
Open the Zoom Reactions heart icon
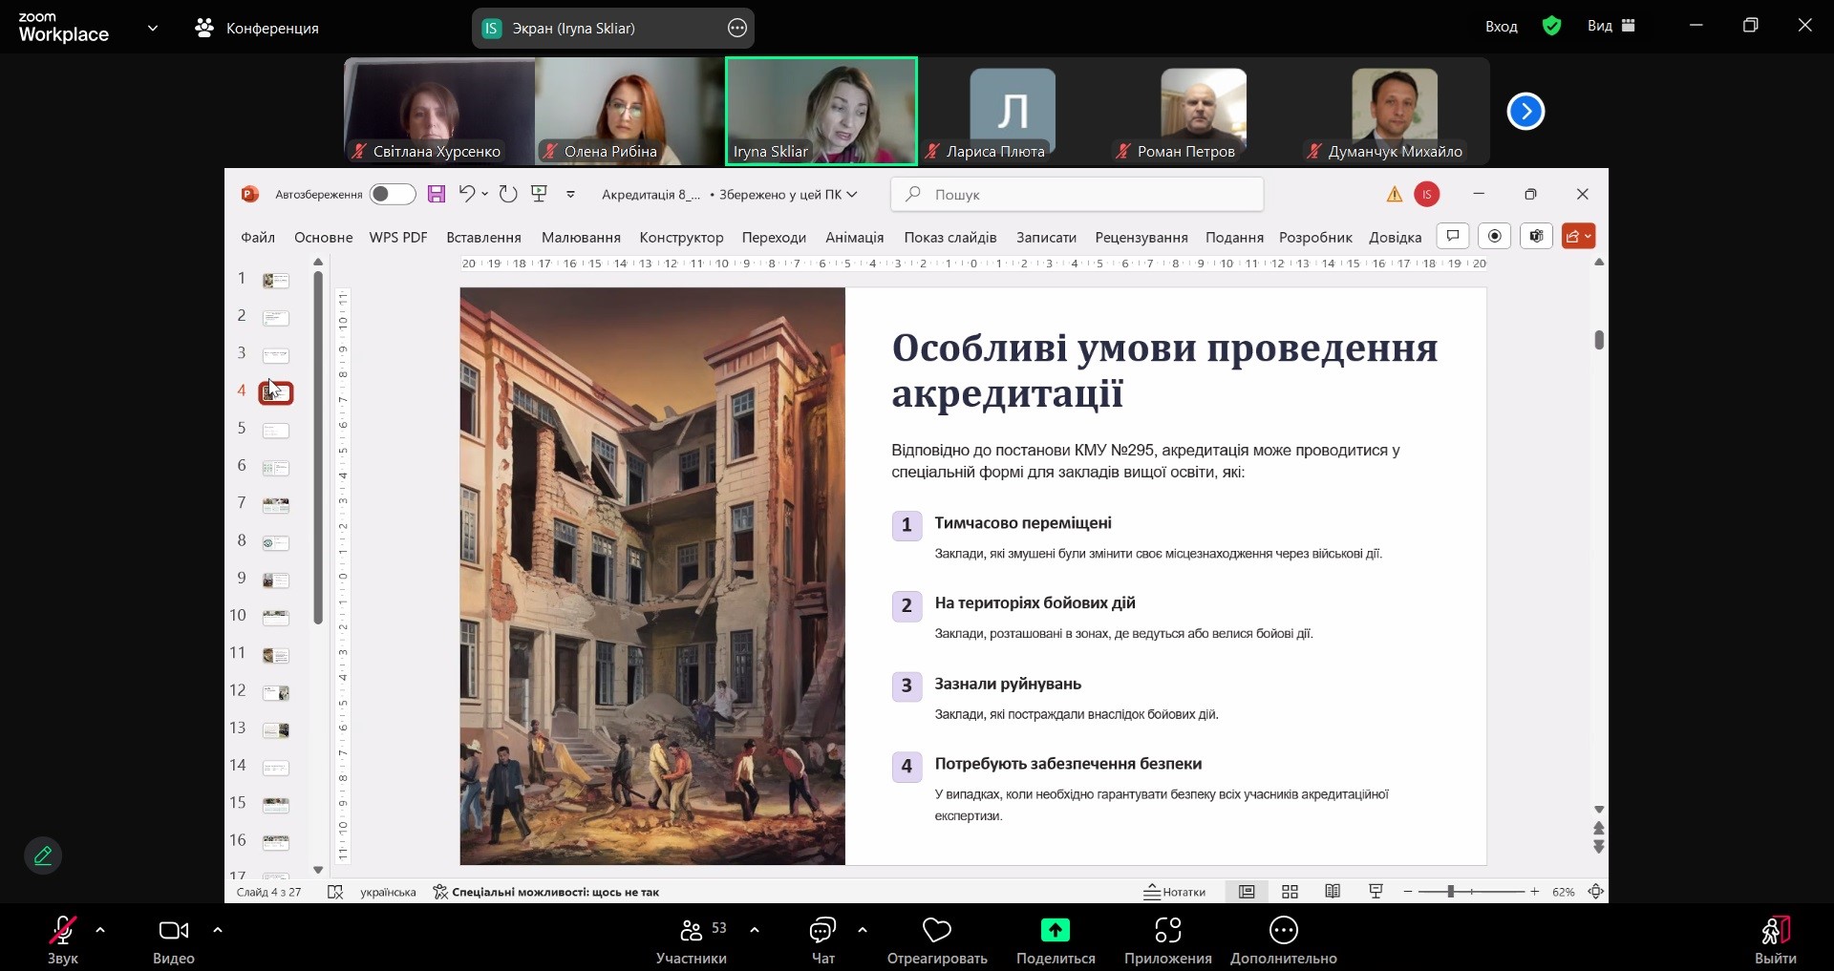point(936,931)
